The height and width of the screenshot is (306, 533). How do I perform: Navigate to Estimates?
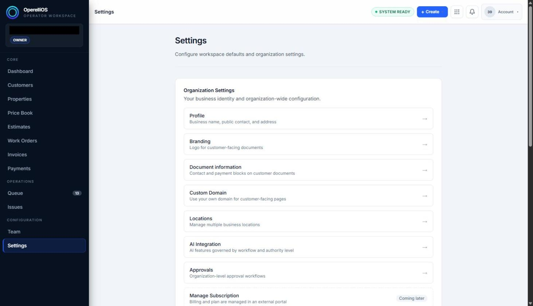44,127
